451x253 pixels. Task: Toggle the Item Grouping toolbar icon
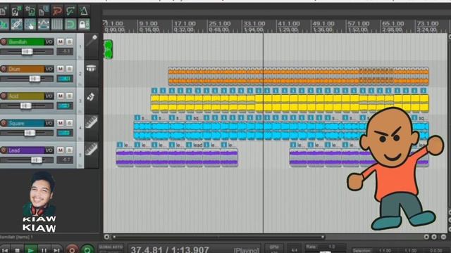(16, 25)
